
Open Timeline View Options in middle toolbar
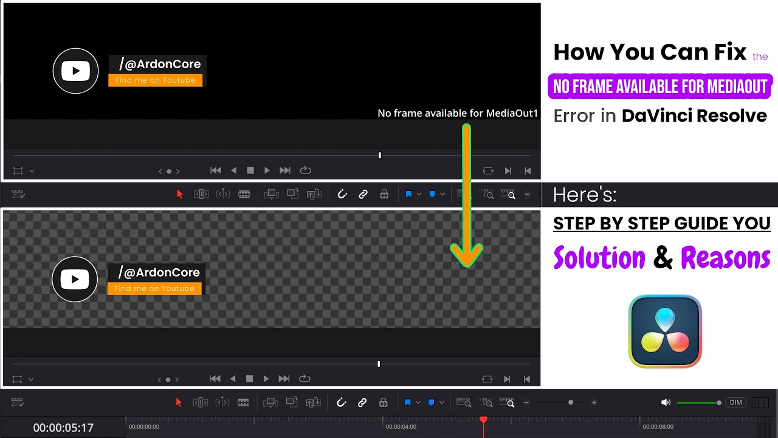[x=18, y=194]
